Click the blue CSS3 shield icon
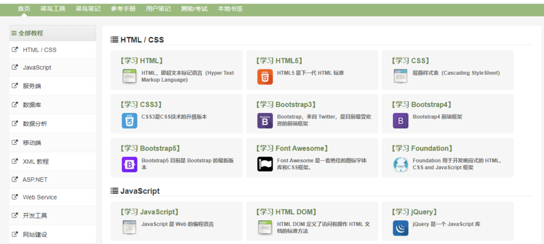 (x=129, y=120)
